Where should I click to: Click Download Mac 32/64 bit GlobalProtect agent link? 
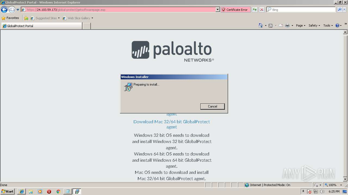[172, 124]
